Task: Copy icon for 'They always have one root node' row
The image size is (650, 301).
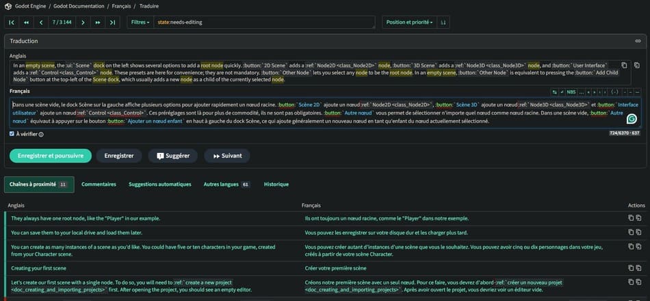Action: [631, 218]
